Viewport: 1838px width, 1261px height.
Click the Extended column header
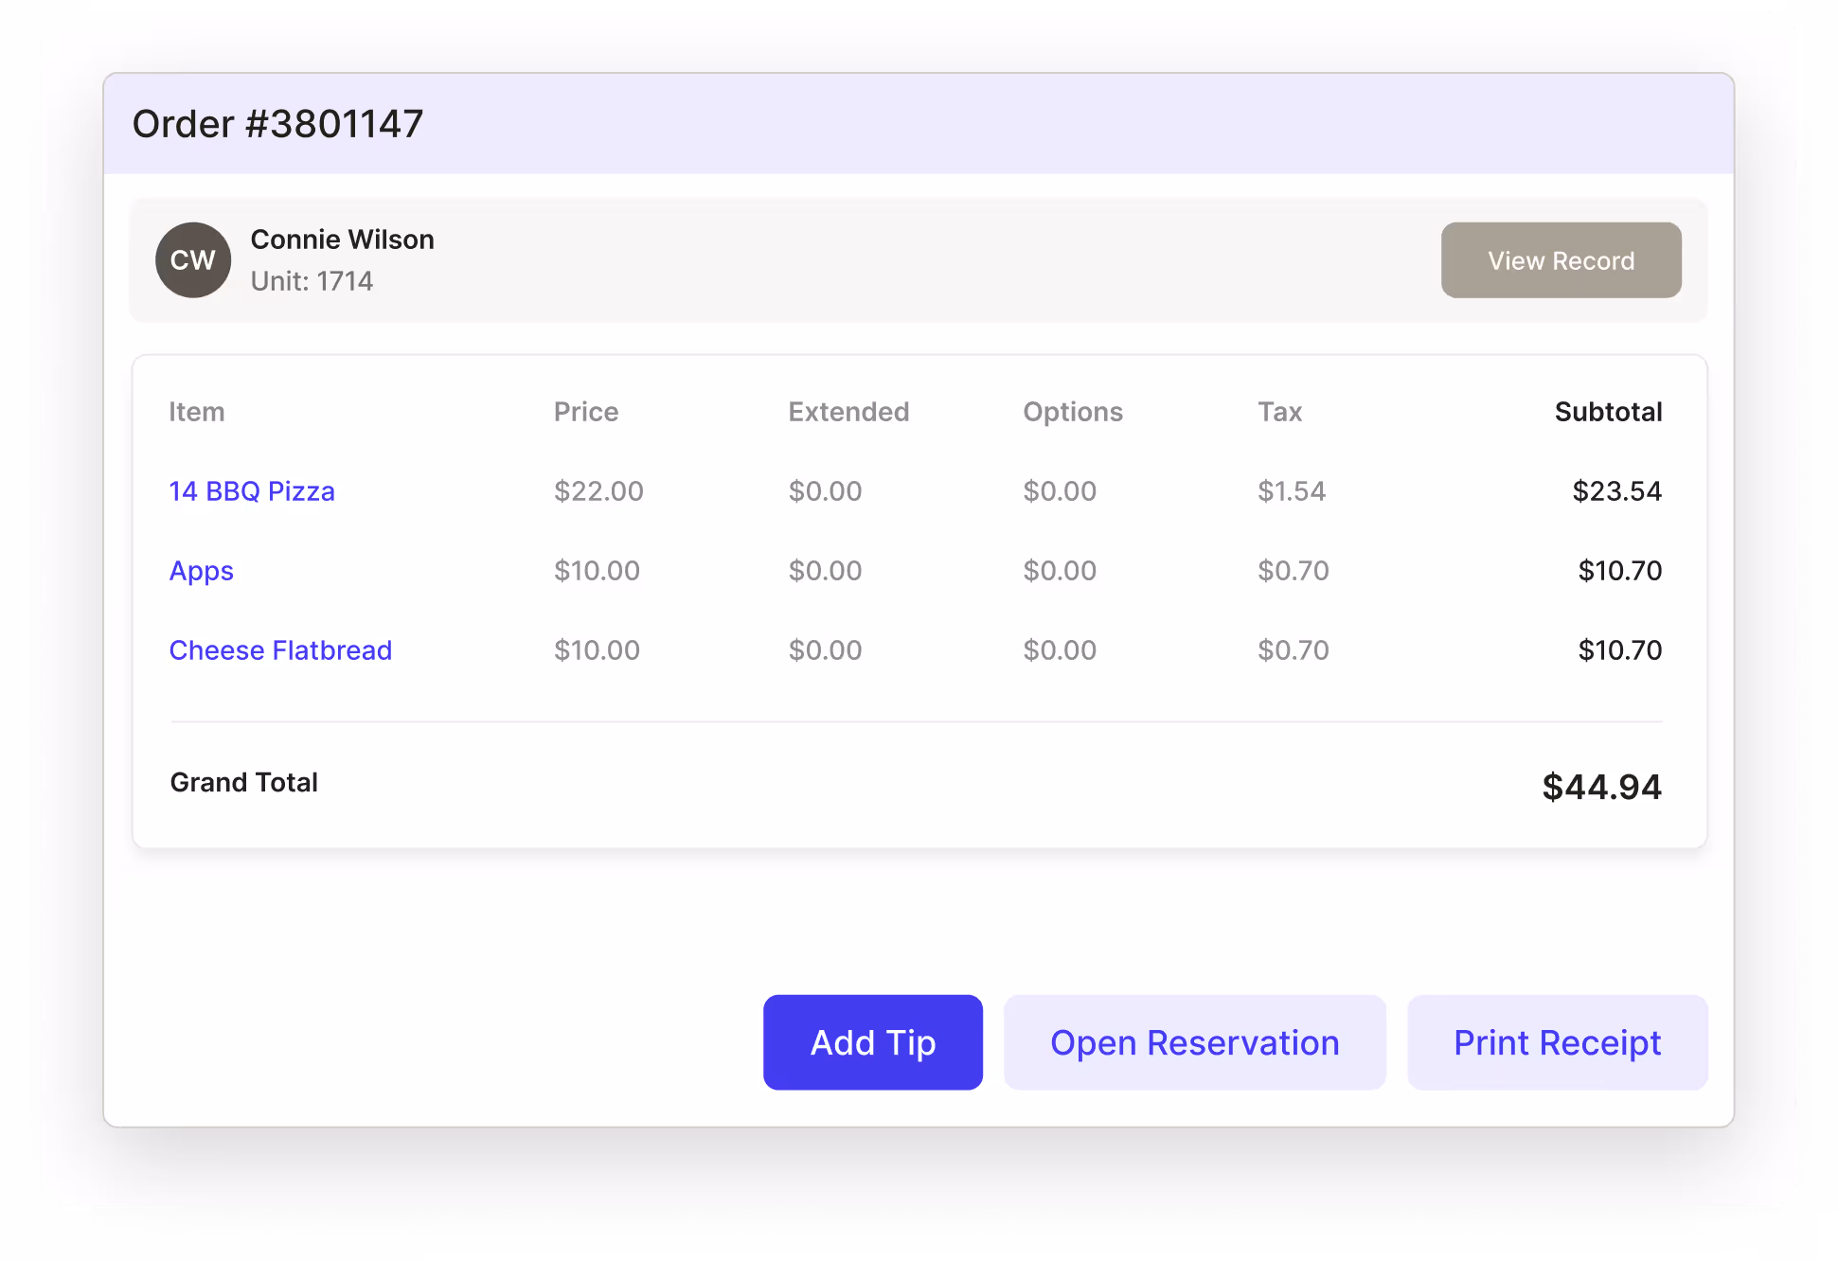point(848,411)
